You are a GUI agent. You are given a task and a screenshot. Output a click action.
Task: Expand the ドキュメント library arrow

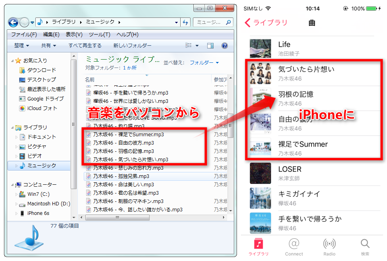click(x=16, y=137)
